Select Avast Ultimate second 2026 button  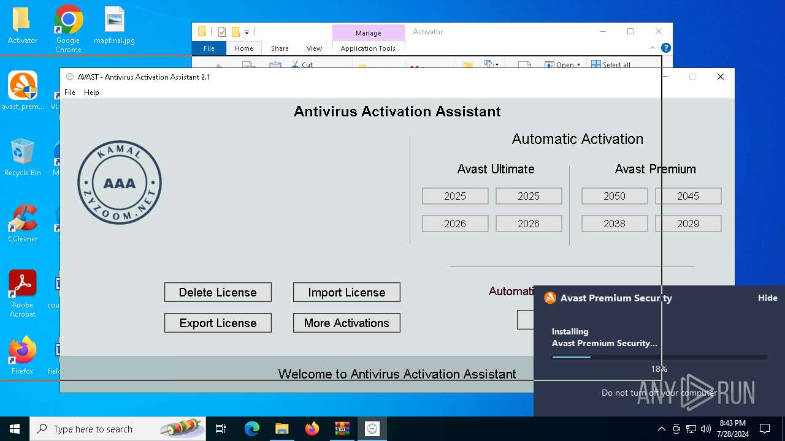coord(529,224)
